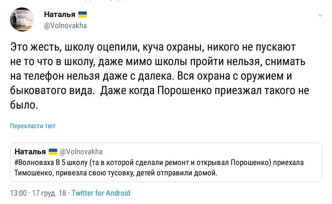This screenshot has width=332, height=204.
Task: Open the @Volnovakha handle under the author name
Action: (x=65, y=25)
